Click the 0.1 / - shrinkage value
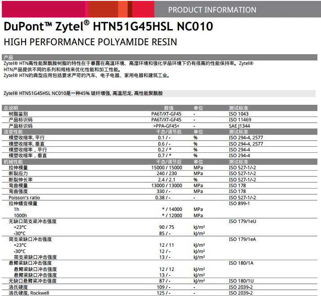321x296 pixels. (164, 138)
